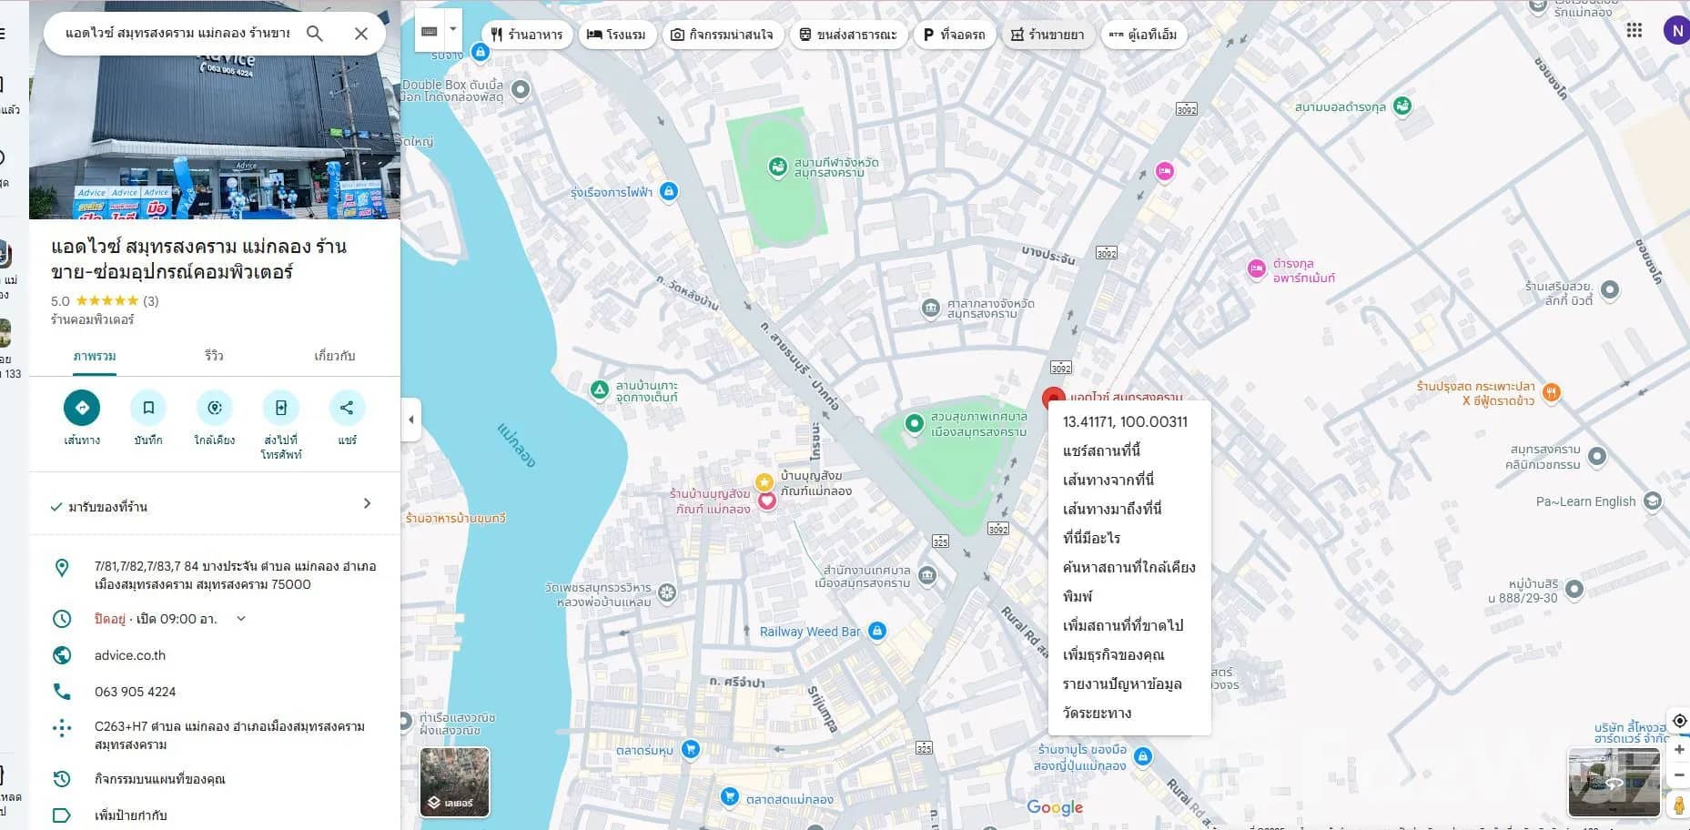Toggle the Layers (เลเยอร์) satellite thumbnail
Viewport: 1690px width, 830px height.
tap(454, 782)
